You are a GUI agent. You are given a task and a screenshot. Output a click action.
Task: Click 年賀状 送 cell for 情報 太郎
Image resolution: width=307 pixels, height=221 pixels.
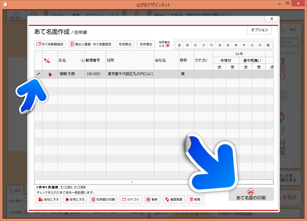point(219,74)
